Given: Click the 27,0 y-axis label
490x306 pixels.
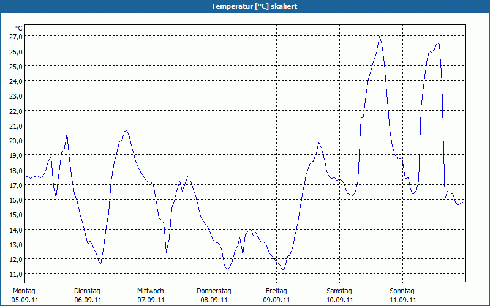Looking at the screenshot, I should tap(16, 37).
